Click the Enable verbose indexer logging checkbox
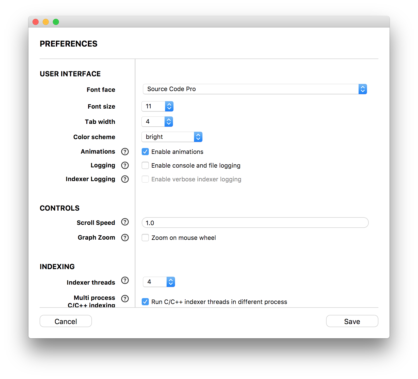The height and width of the screenshot is (379, 418). point(145,179)
